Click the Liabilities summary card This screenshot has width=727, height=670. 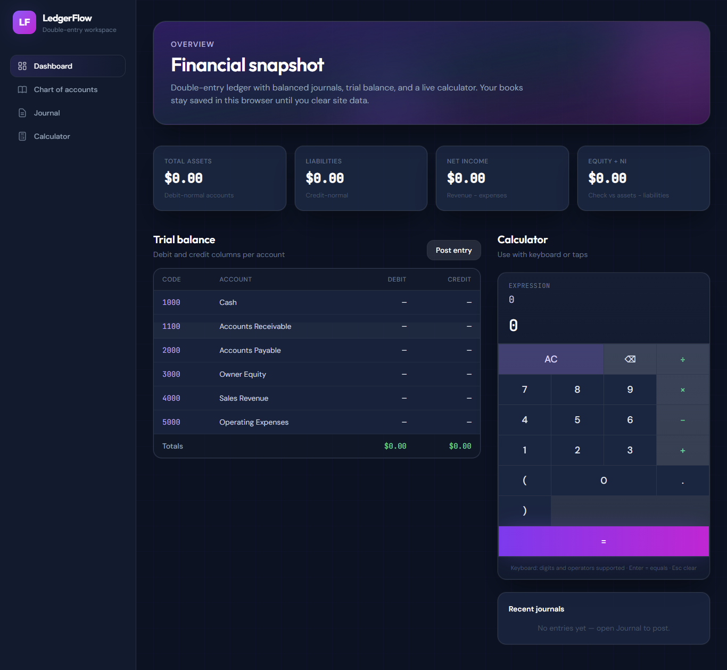pyautogui.click(x=361, y=178)
